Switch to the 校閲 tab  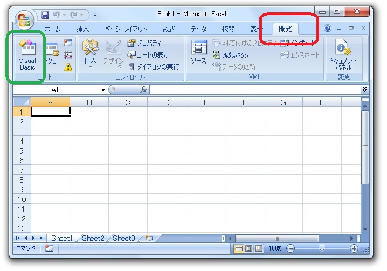tap(229, 29)
